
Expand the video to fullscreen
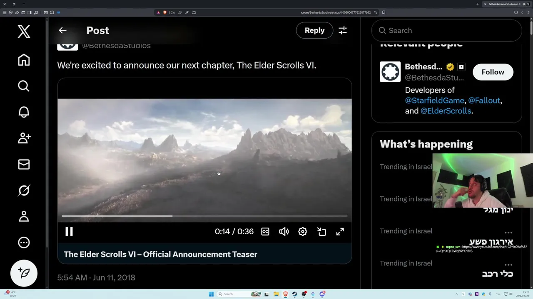(x=340, y=231)
